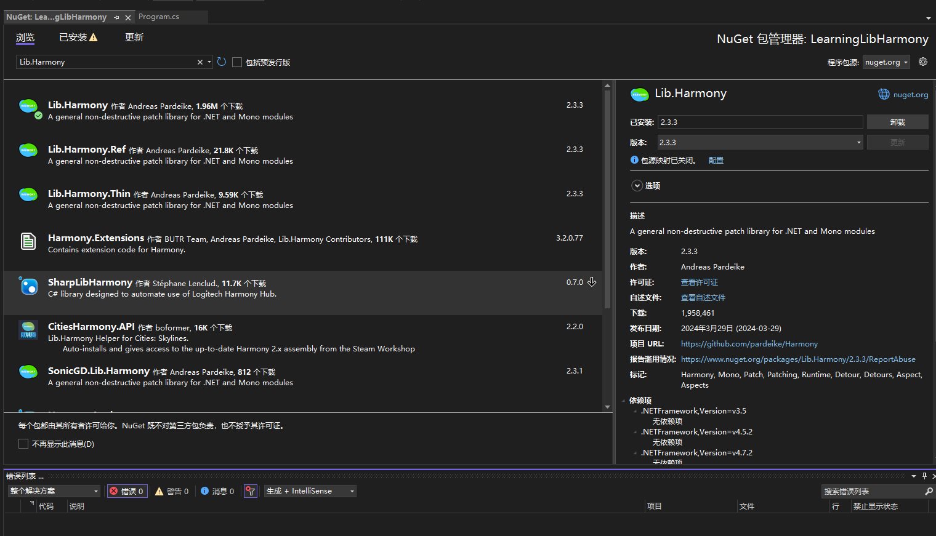Open the GitHub pardeike/Harmony project URL
This screenshot has height=536, width=936.
(x=749, y=344)
